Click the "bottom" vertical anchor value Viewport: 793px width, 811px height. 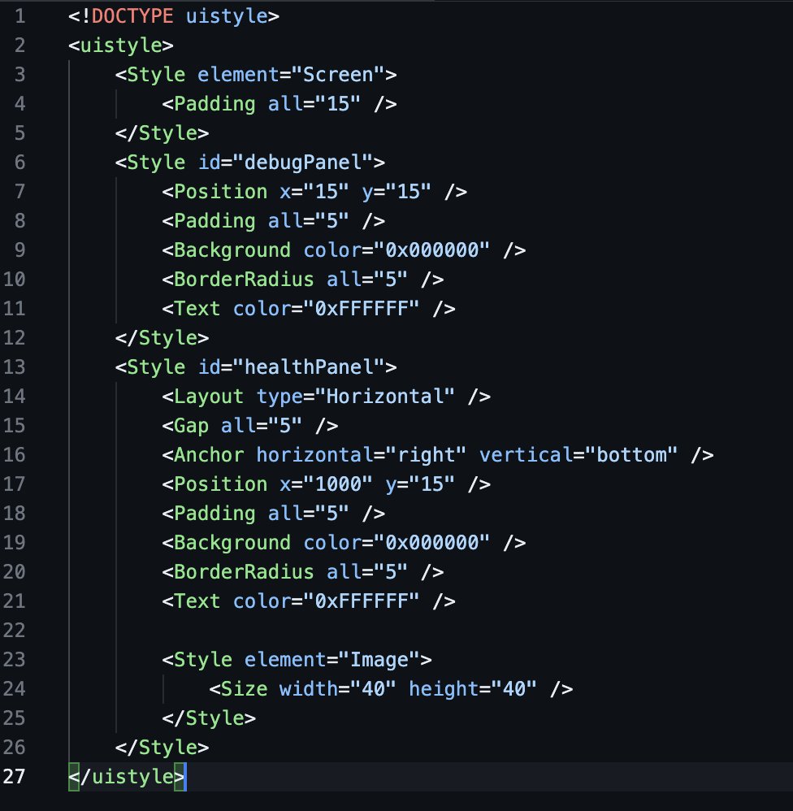[x=631, y=455]
